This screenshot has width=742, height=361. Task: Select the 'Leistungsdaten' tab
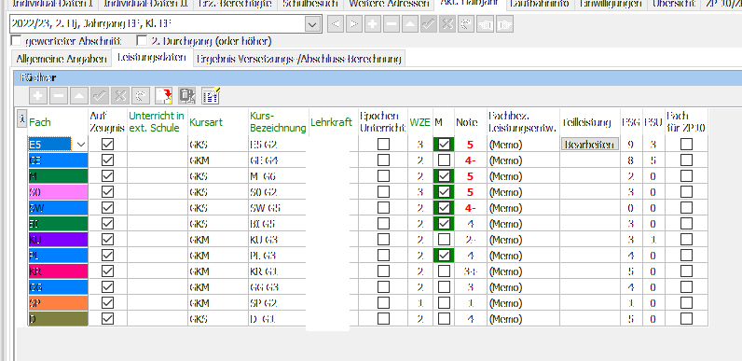151,58
